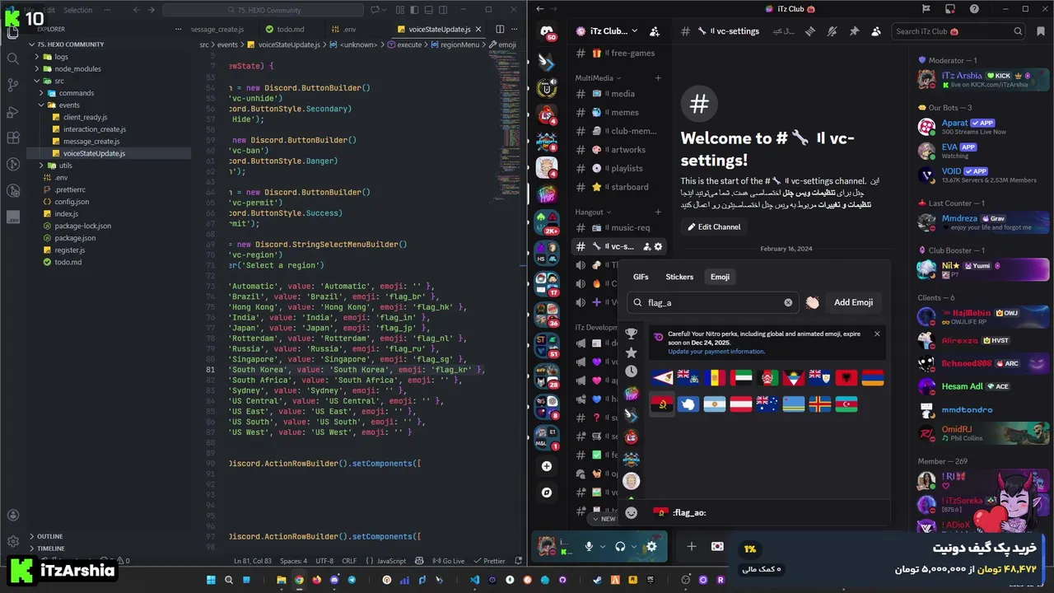Screen dimensions: 1054x593
Task: Open VS Code Search view icon
Action: (12, 58)
